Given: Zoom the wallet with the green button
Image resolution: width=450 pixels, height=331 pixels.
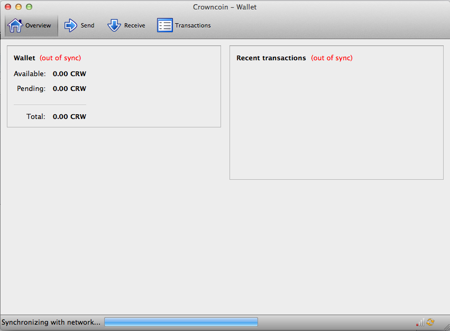Looking at the screenshot, I should point(29,7).
